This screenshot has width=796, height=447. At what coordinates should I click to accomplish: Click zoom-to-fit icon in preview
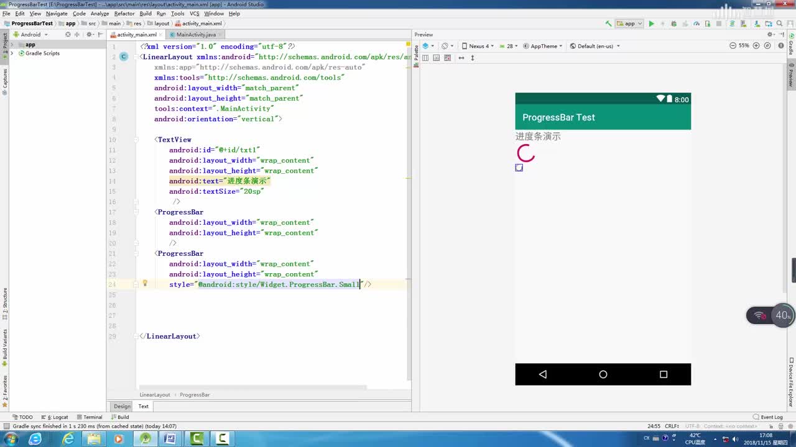click(767, 46)
